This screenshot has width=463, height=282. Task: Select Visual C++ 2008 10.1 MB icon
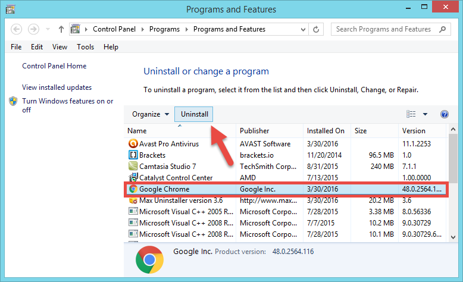point(133,234)
